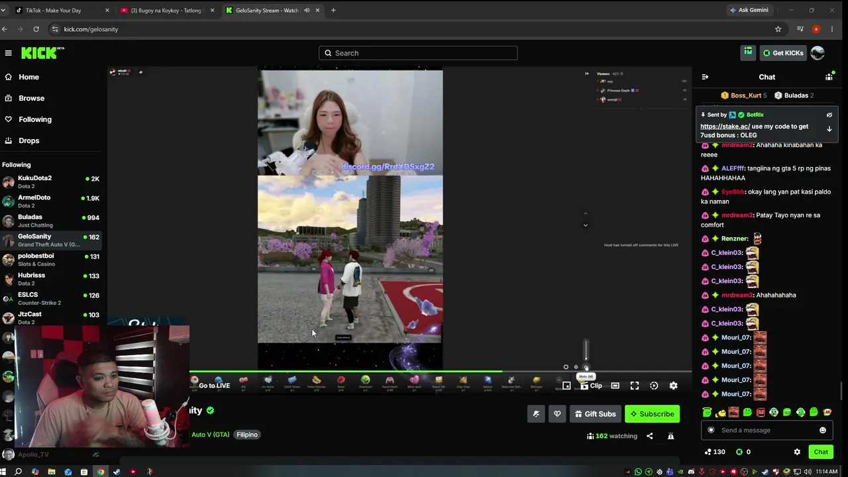Open chat settings gear
Screen dimensions: 848x477
[x=797, y=452]
